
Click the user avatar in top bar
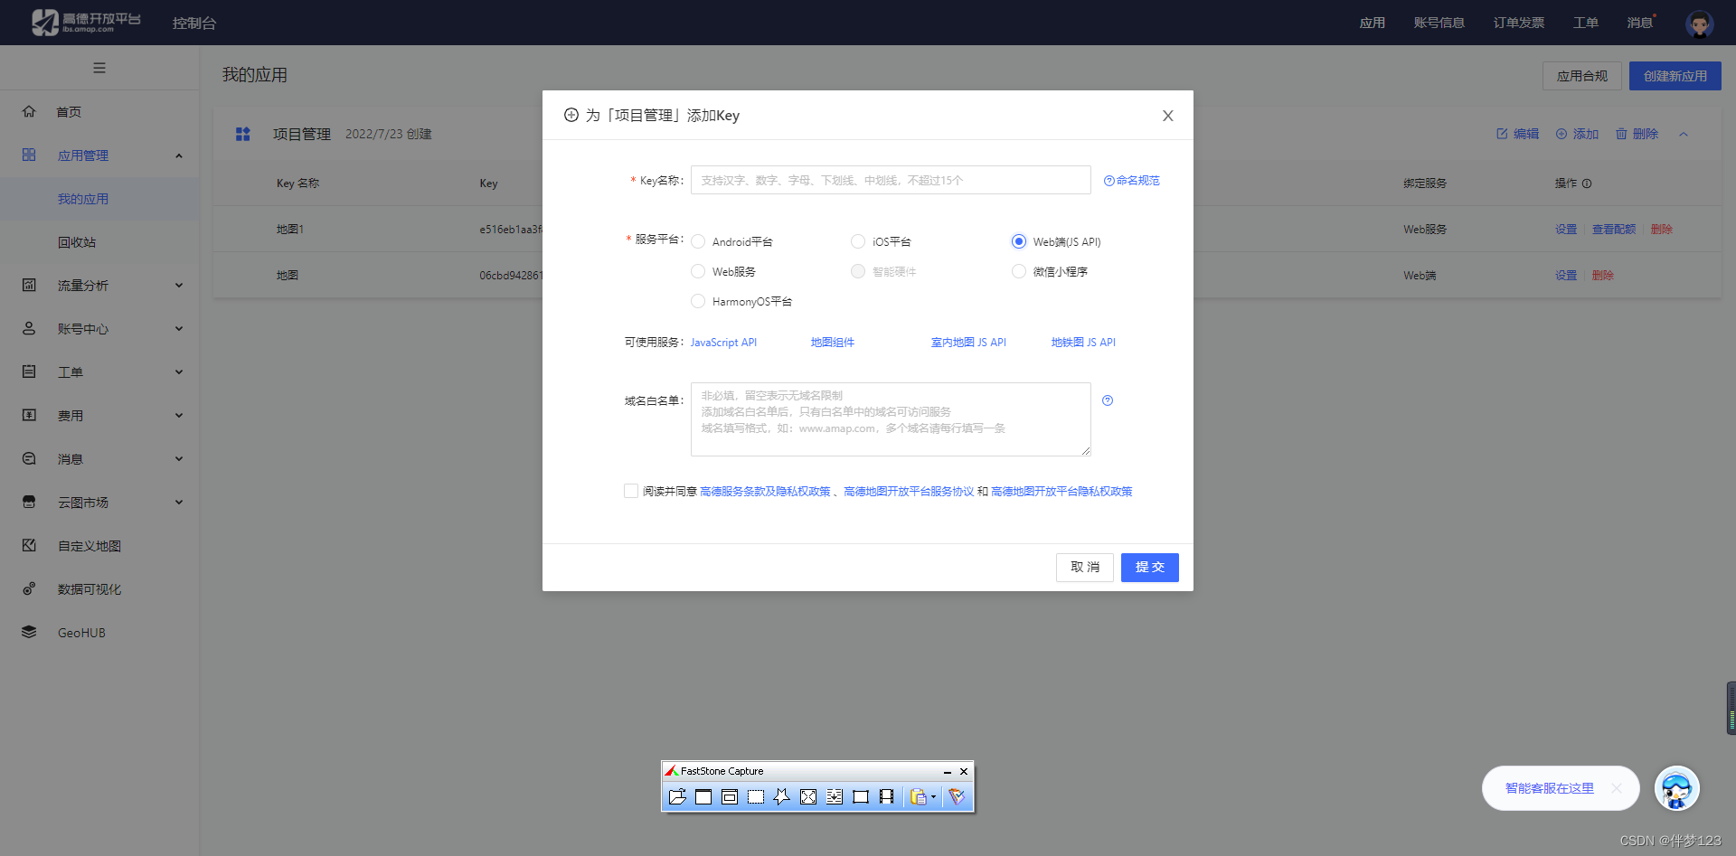[x=1700, y=23]
